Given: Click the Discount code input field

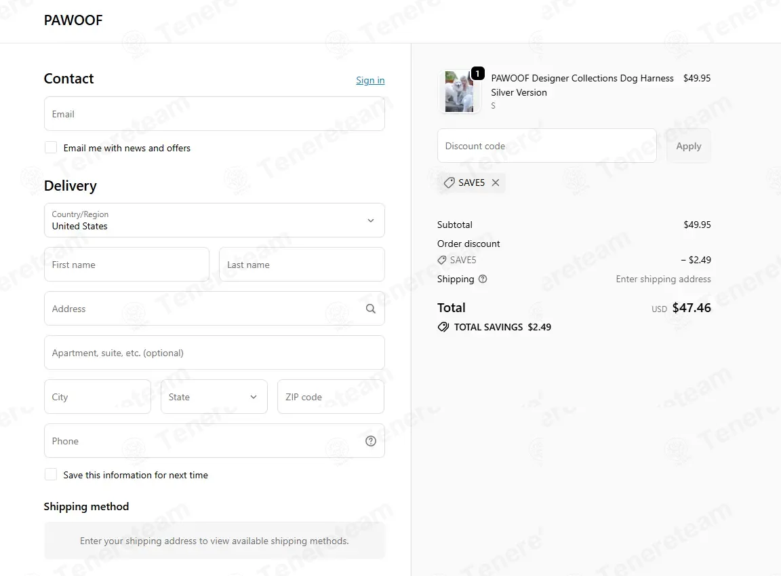Looking at the screenshot, I should 547,146.
